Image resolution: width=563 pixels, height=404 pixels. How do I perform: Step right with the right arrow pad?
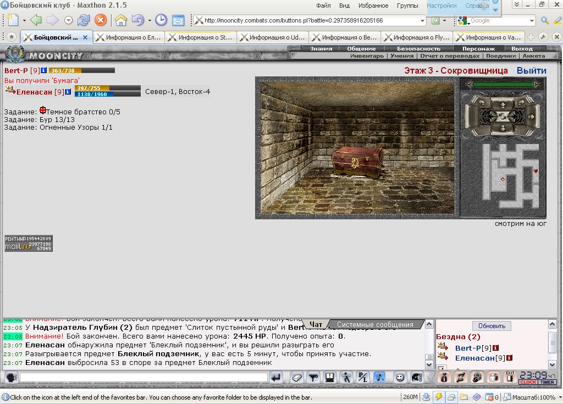tap(532, 117)
